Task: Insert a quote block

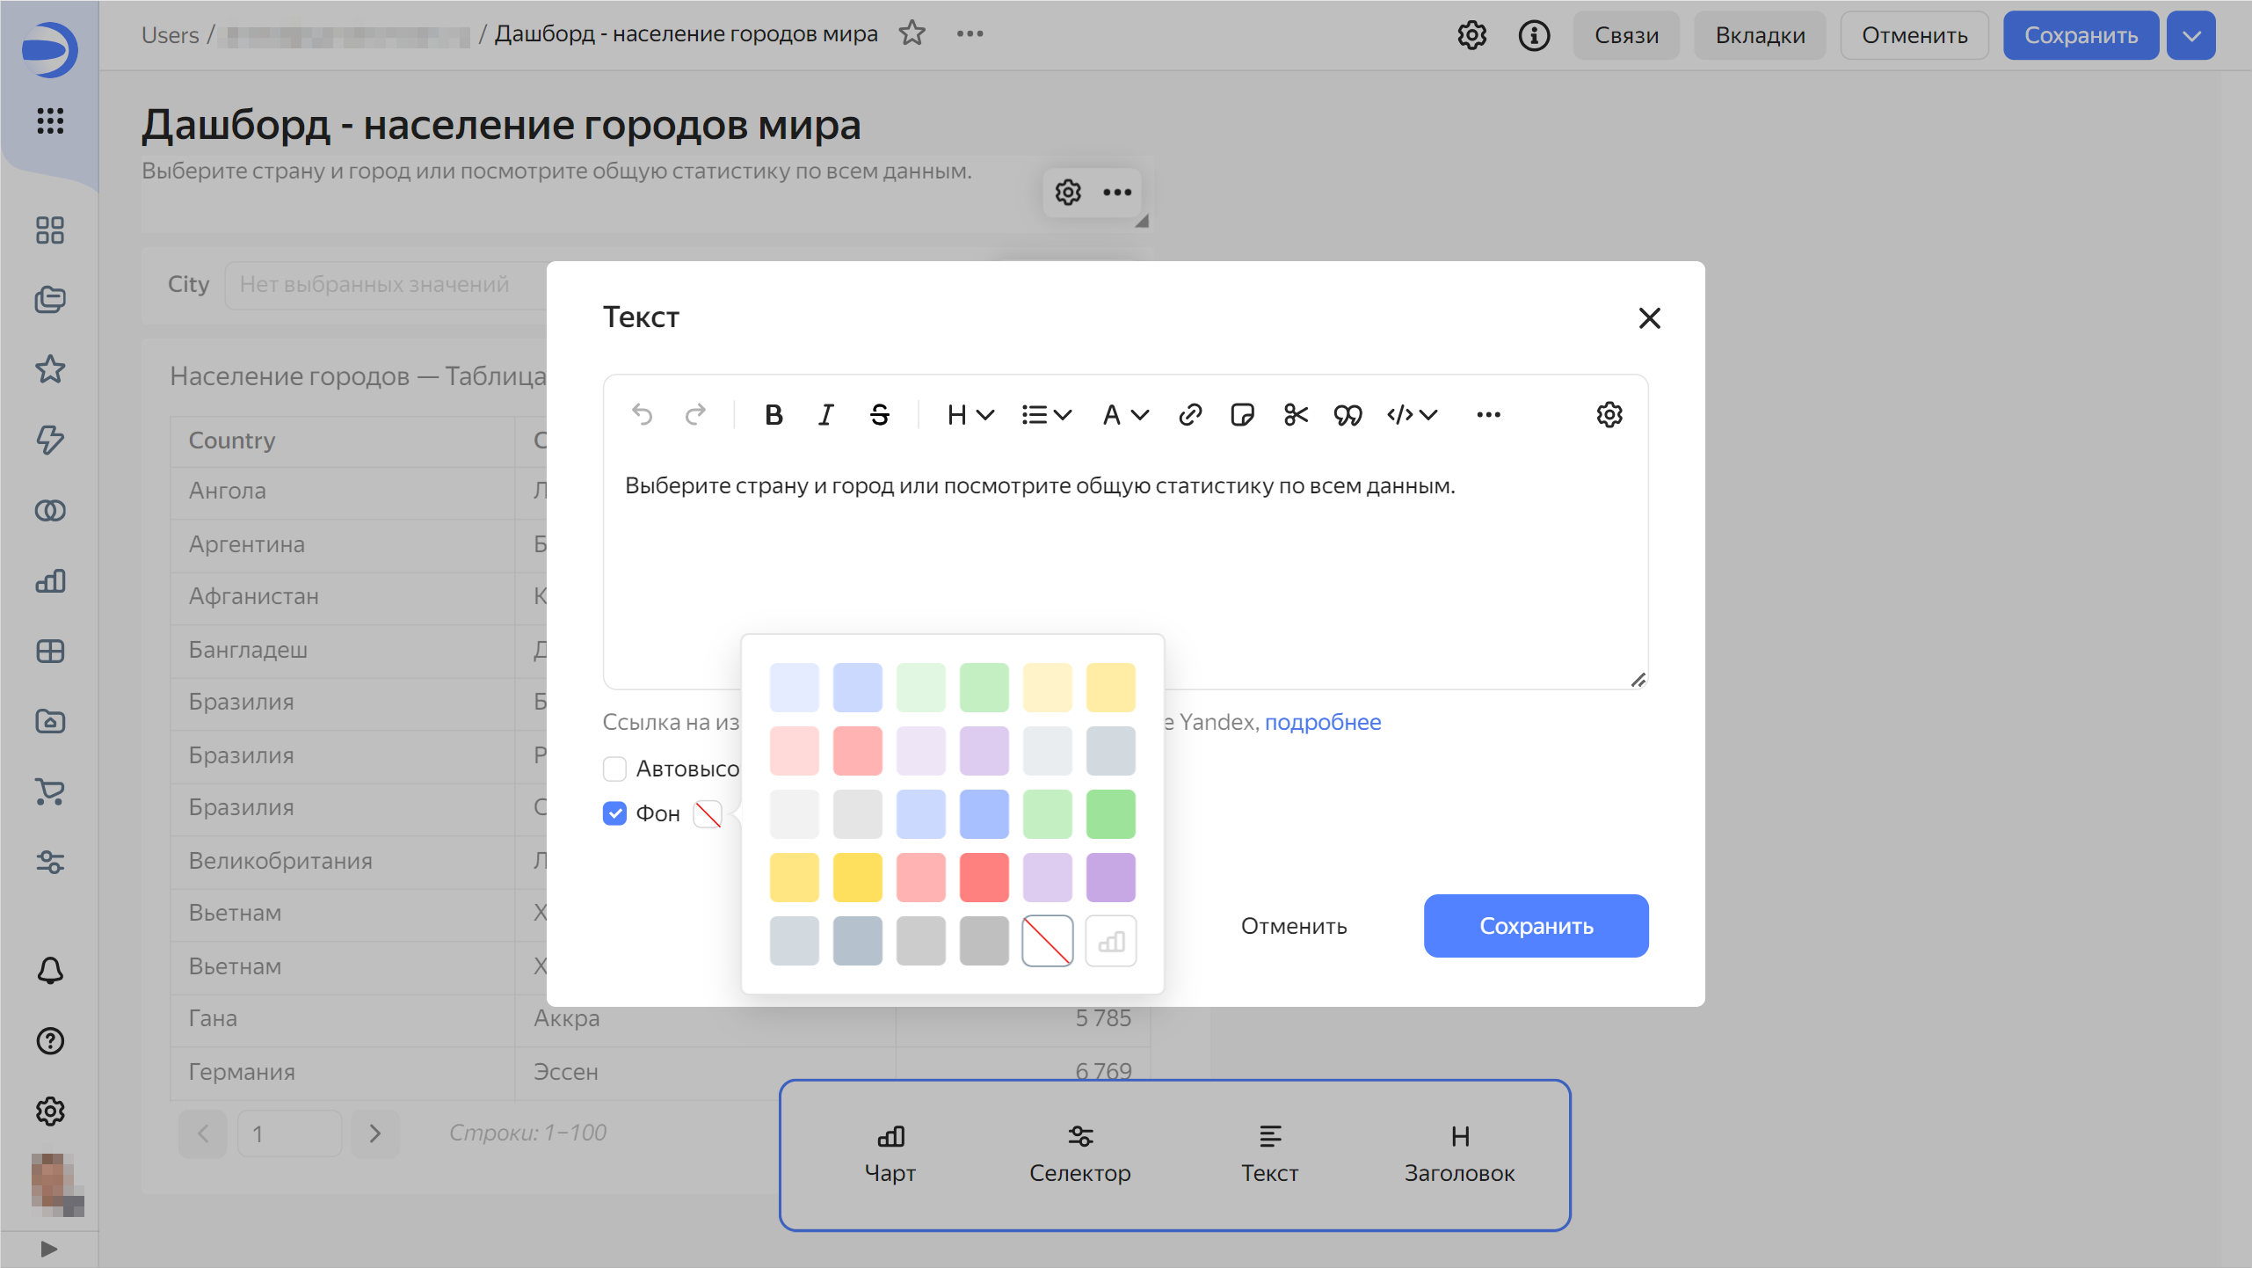Action: 1348,414
